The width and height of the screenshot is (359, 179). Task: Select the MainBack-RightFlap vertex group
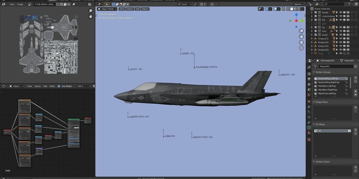tap(331, 90)
